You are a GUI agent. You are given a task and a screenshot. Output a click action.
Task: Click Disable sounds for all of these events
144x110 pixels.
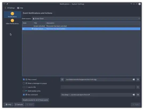coord(35,100)
